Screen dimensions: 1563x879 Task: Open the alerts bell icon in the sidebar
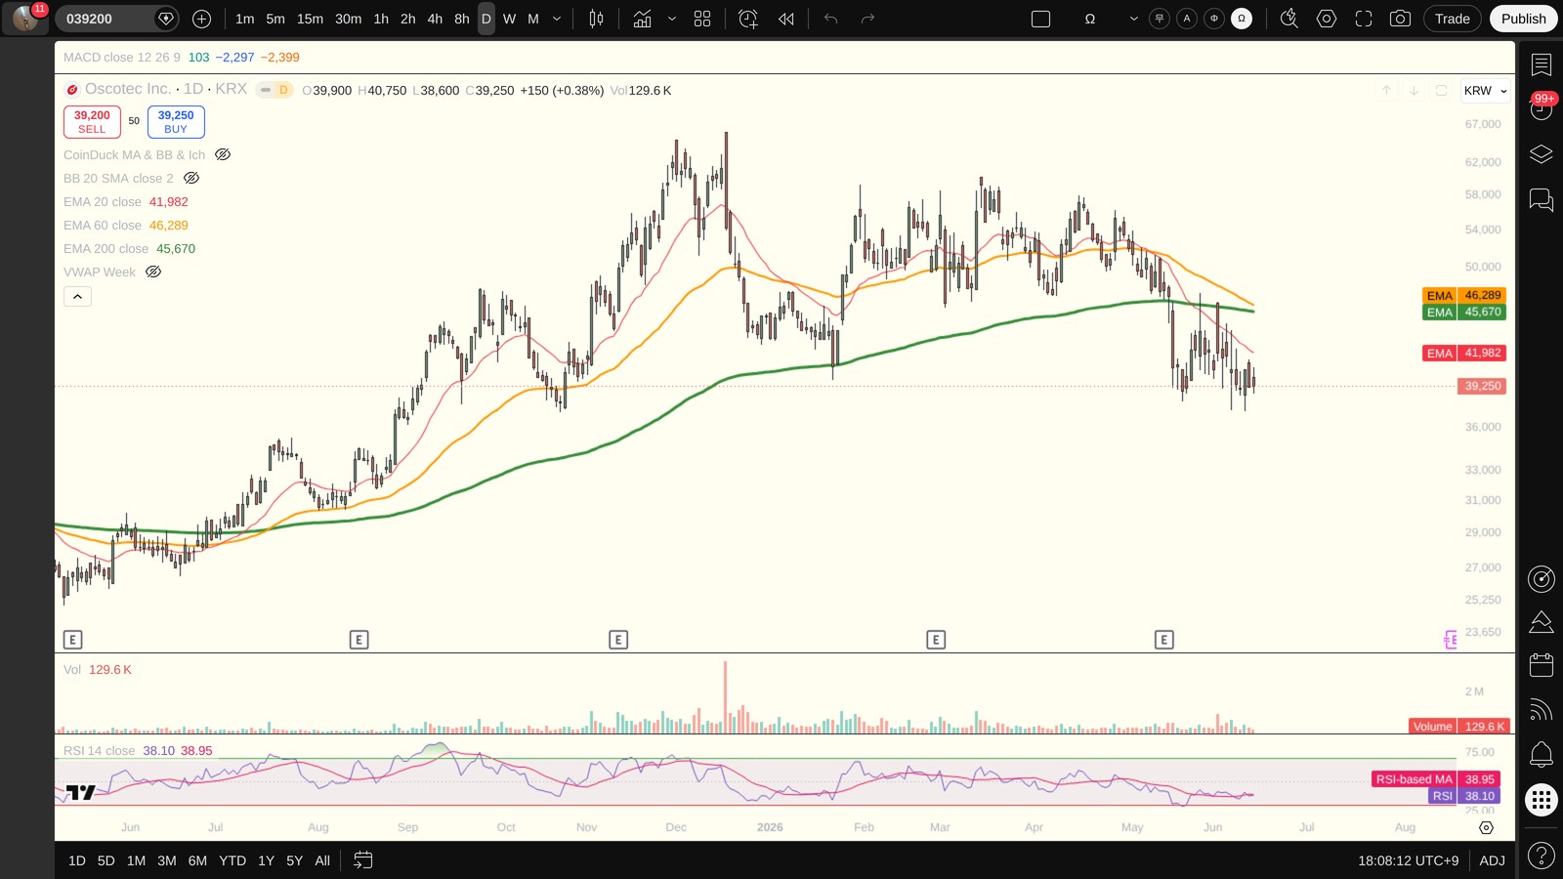click(x=1542, y=754)
